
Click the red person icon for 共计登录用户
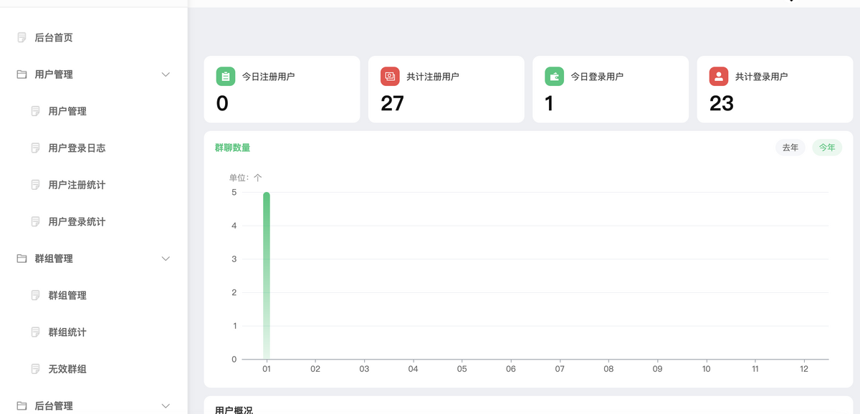tap(719, 76)
